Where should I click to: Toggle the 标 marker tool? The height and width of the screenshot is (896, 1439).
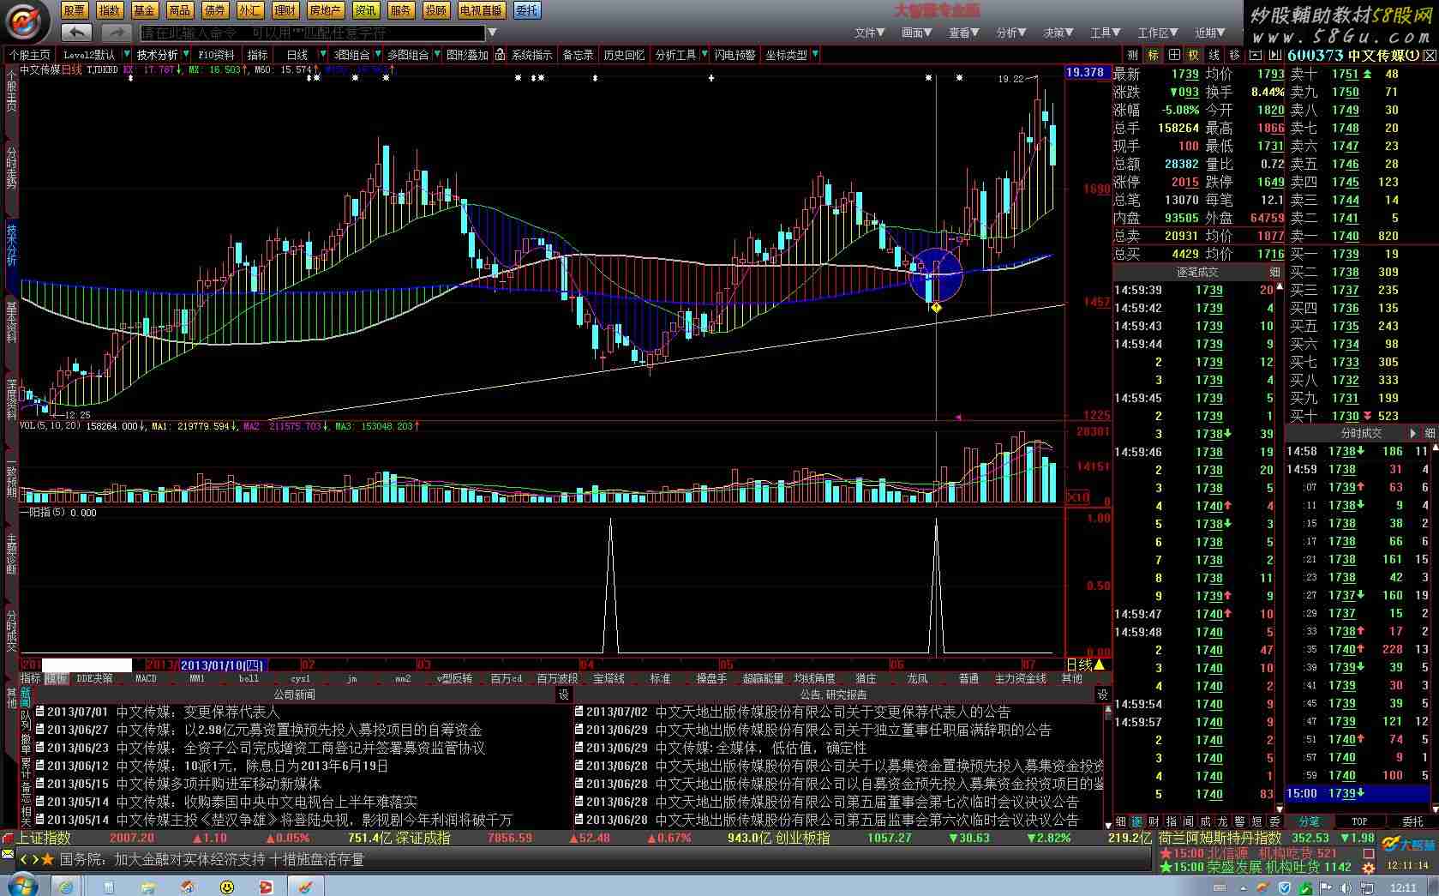tap(1154, 55)
